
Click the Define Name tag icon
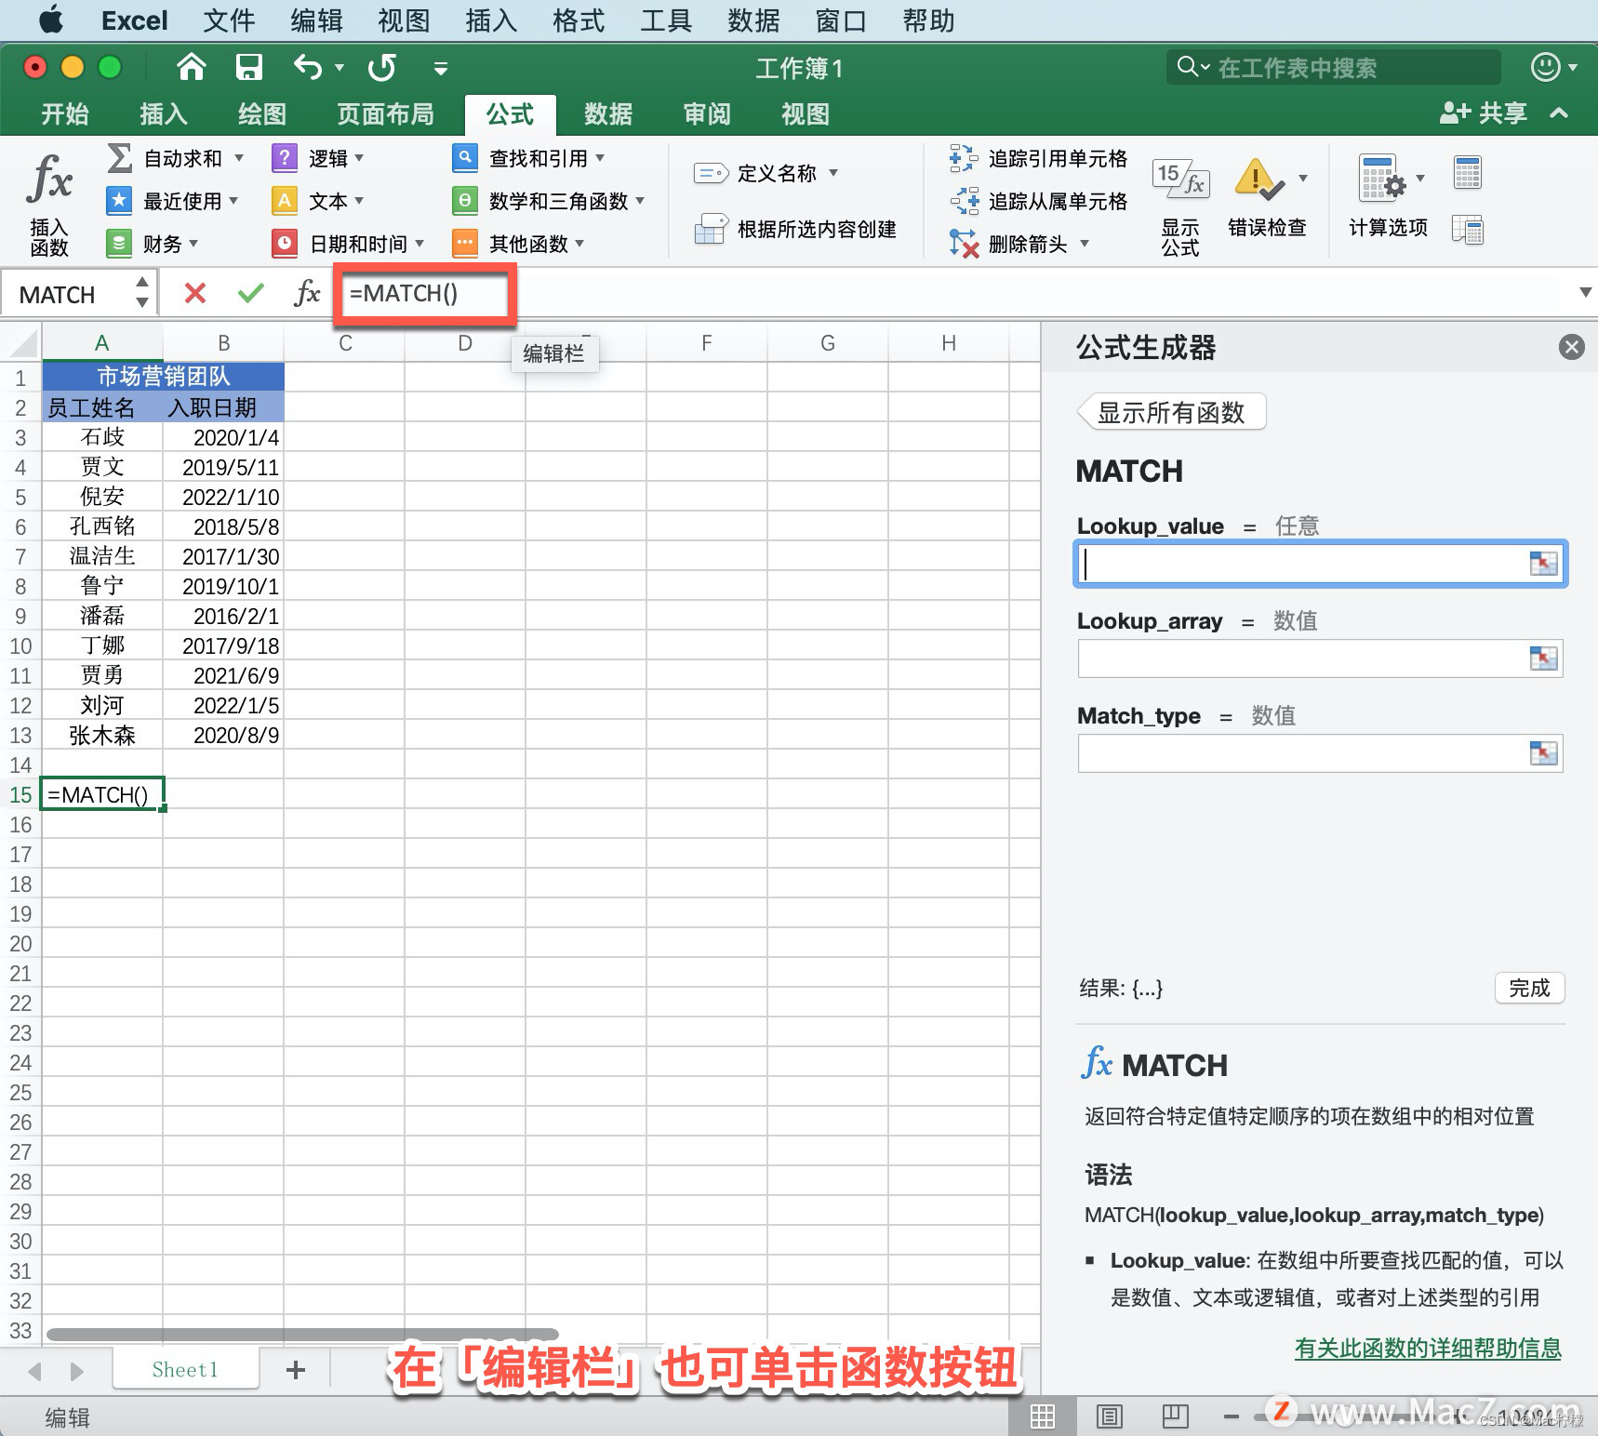pyautogui.click(x=711, y=173)
